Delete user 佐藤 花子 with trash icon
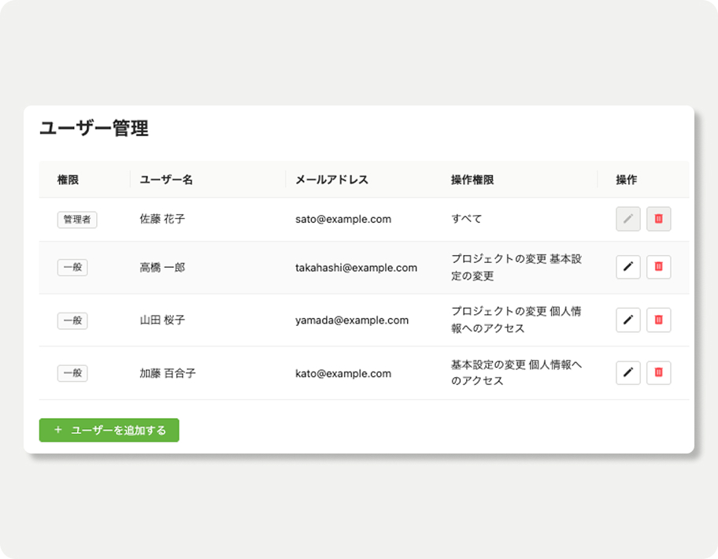 pyautogui.click(x=659, y=220)
